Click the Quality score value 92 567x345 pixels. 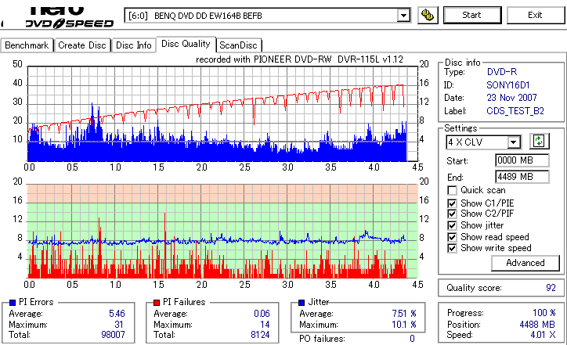click(551, 288)
